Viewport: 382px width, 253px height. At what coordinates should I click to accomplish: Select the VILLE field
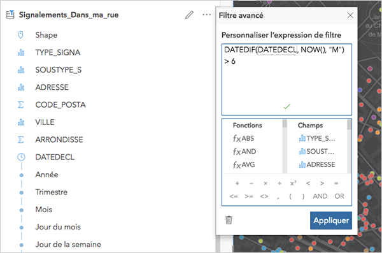pyautogui.click(x=45, y=122)
